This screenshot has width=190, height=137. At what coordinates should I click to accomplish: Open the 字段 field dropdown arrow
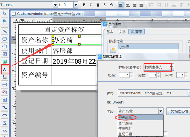pos(161,111)
